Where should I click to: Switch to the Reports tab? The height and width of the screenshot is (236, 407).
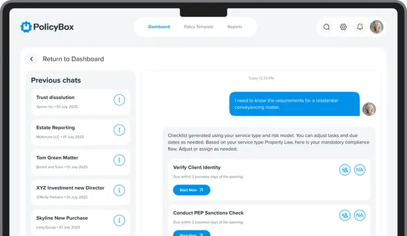[234, 27]
